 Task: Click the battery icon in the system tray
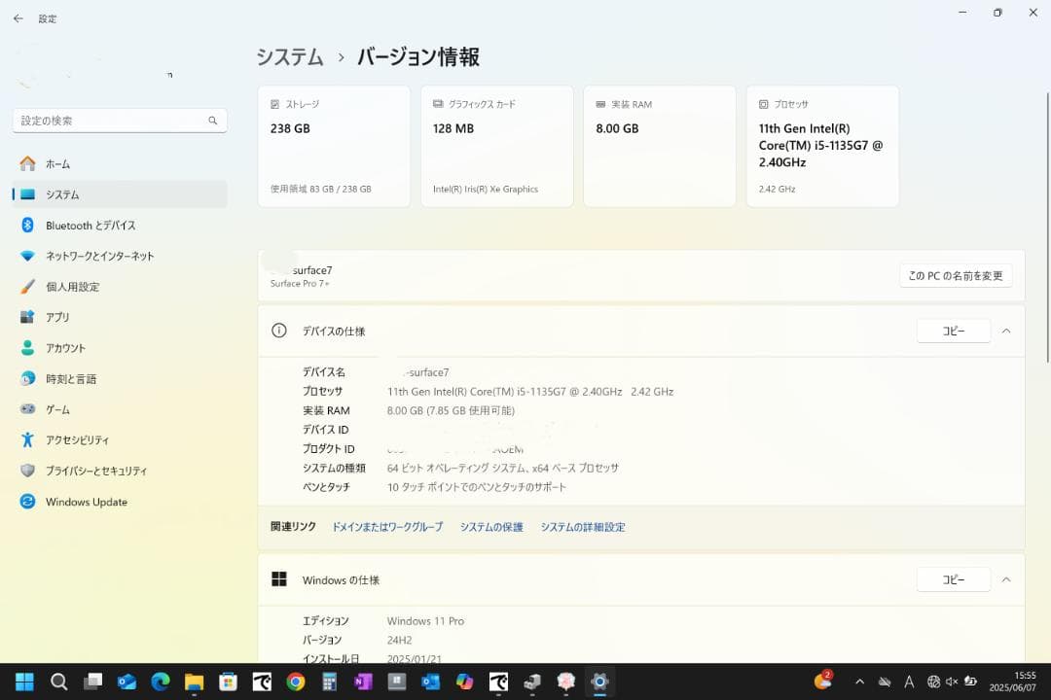coord(970,682)
